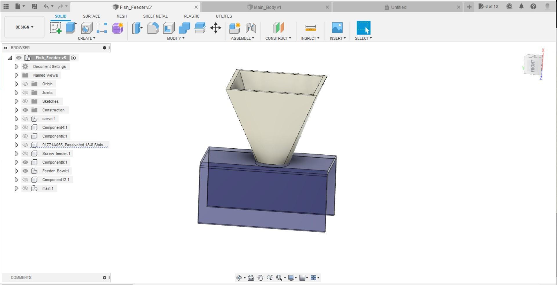Image resolution: width=557 pixels, height=285 pixels.
Task: Switch to the UTILITIES tab
Action: 224,16
